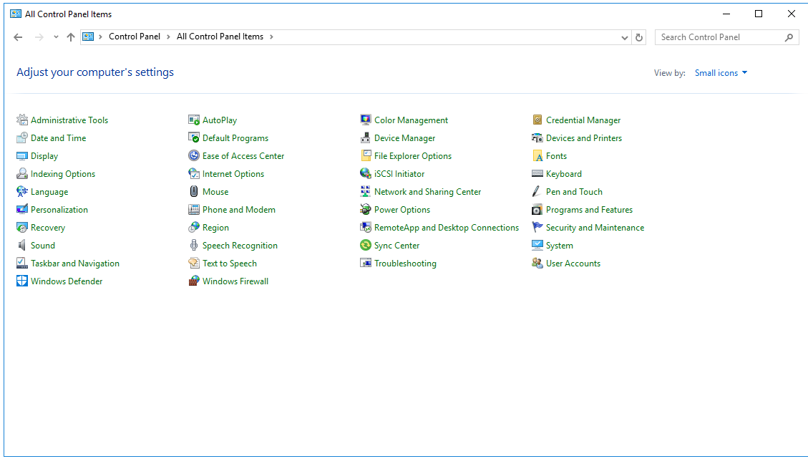Open the Sound speaker icon
The image size is (808, 459).
coord(22,246)
